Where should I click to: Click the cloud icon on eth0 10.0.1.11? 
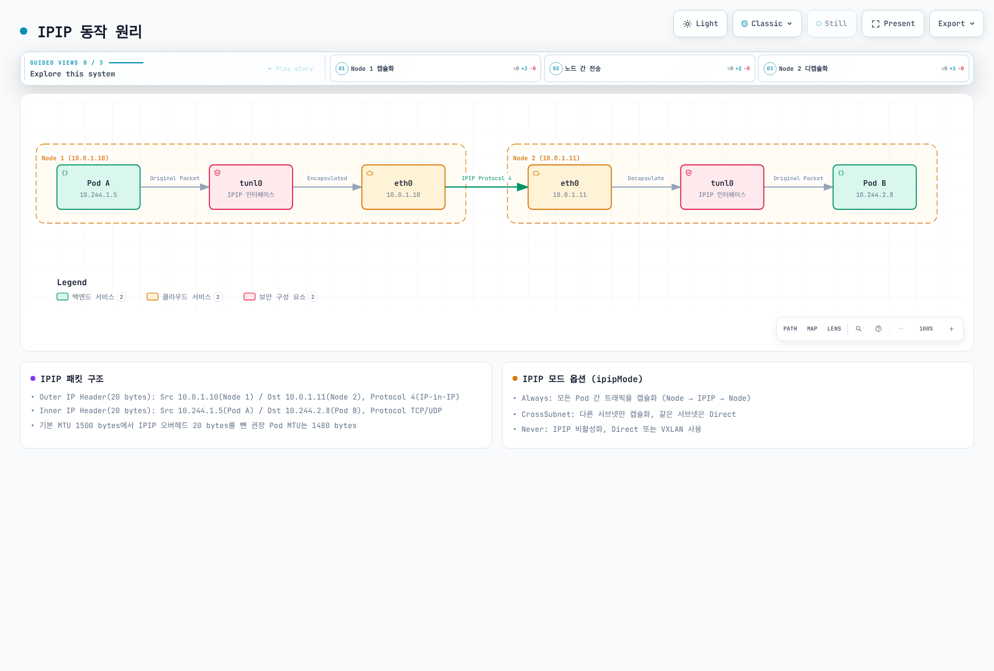[x=536, y=173]
